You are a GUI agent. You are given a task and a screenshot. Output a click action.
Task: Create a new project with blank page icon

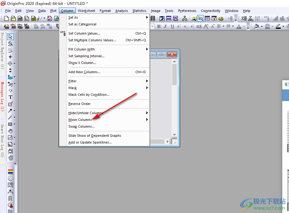pos(6,18)
